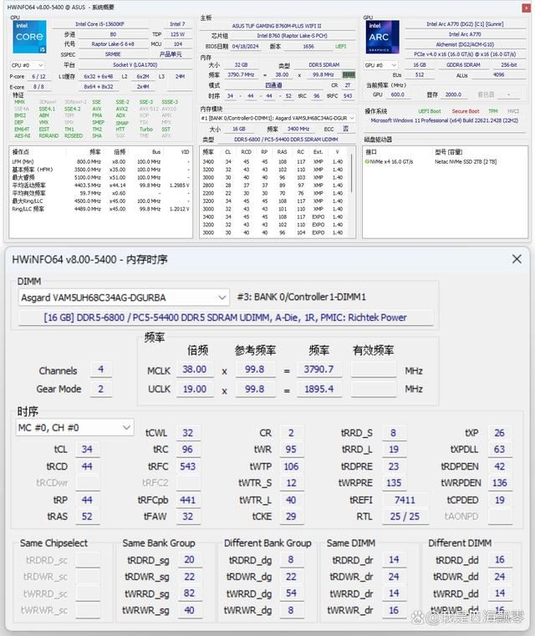This screenshot has height=636, width=535.
Task: Open the GPU #0 selector dropdown
Action: click(380, 65)
